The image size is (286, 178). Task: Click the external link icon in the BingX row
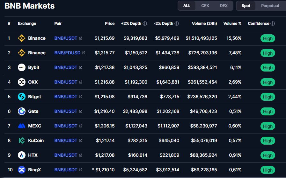click(81, 170)
